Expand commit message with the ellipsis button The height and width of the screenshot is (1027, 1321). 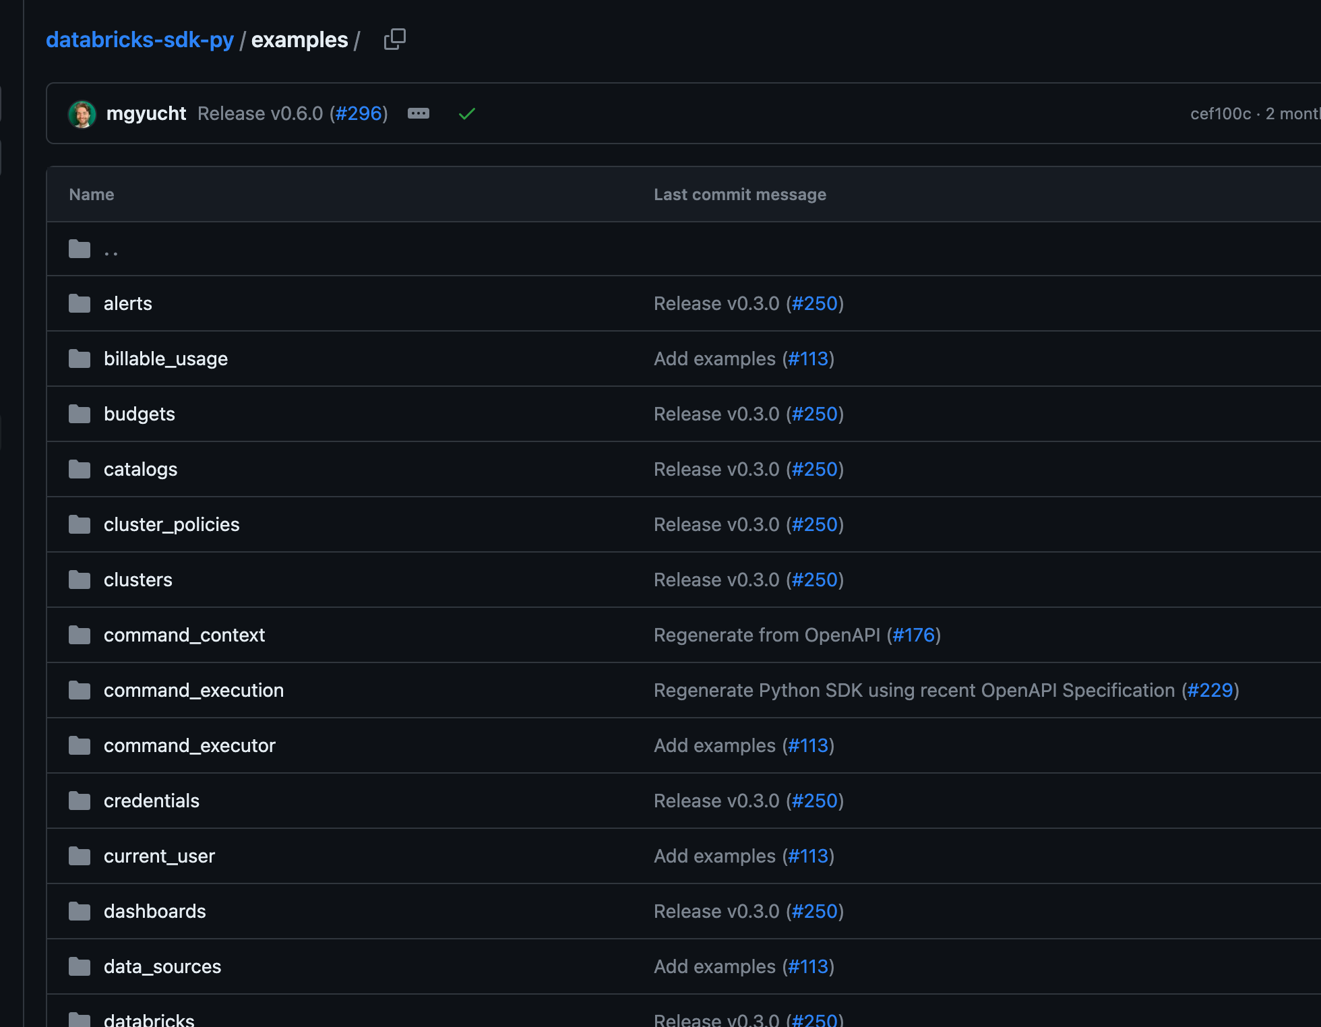point(419,113)
